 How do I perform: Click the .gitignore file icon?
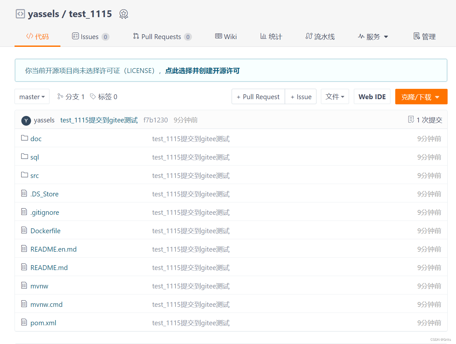point(24,212)
